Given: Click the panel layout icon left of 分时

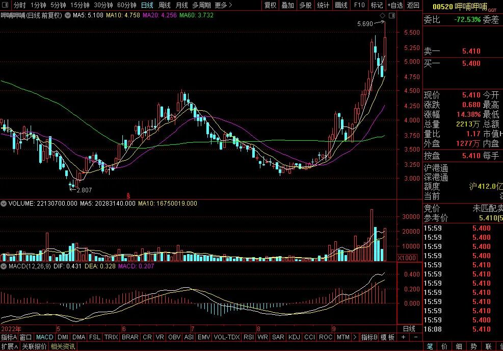Looking at the screenshot, I should click(5, 5).
